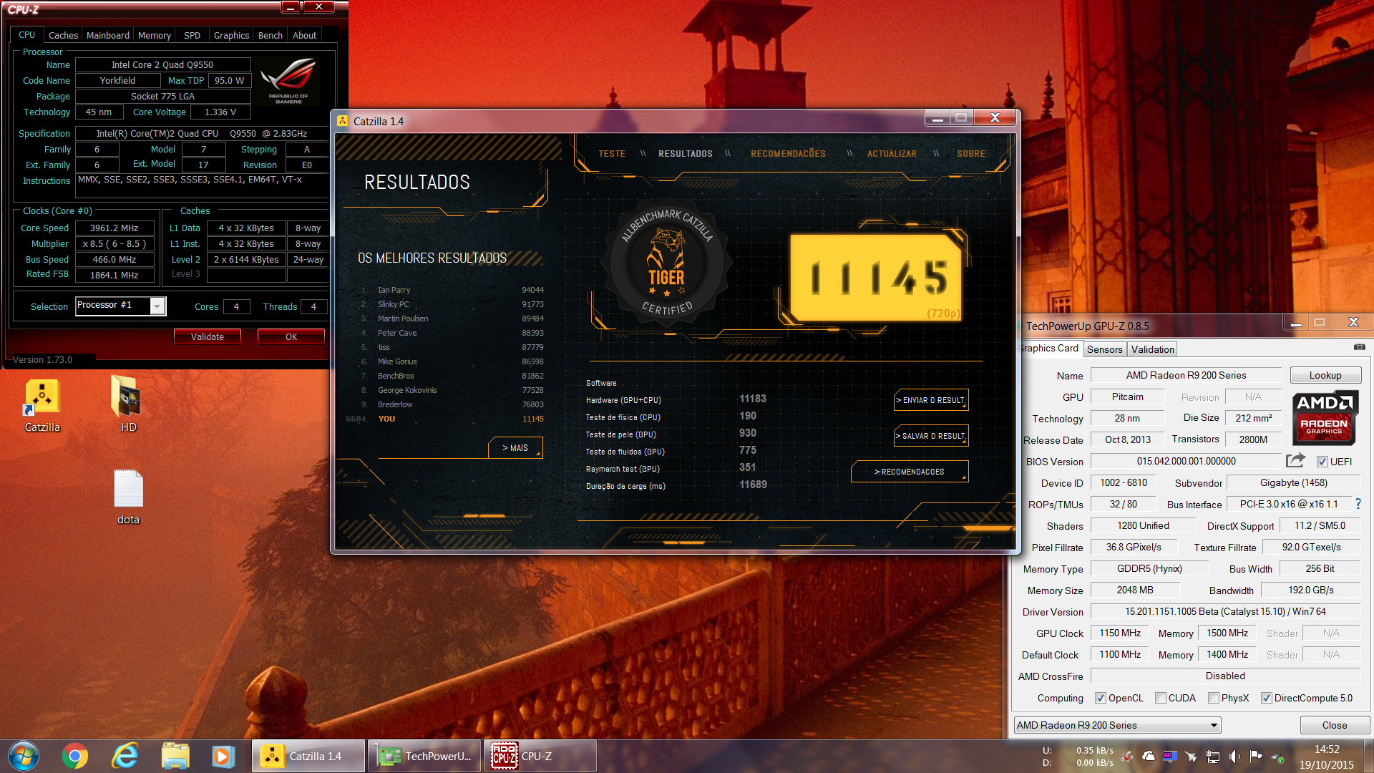
Task: Click the YOU 11145 leaderboard row
Action: (x=445, y=419)
